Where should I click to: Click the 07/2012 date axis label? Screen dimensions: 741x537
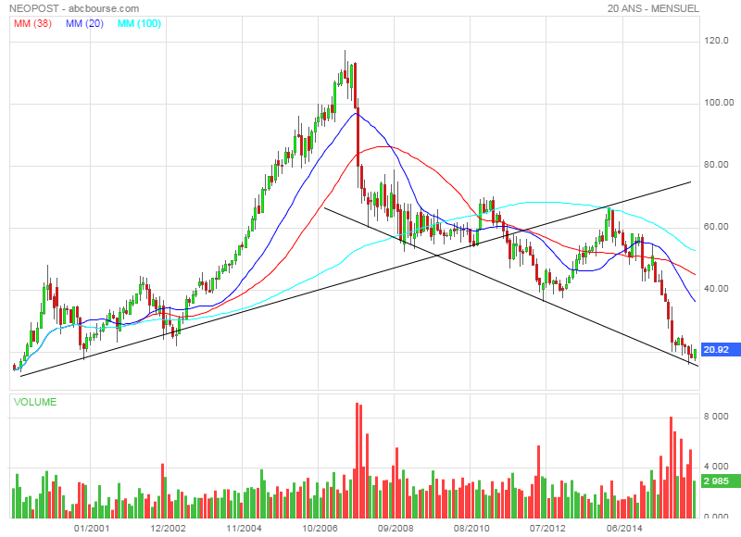pos(547,528)
